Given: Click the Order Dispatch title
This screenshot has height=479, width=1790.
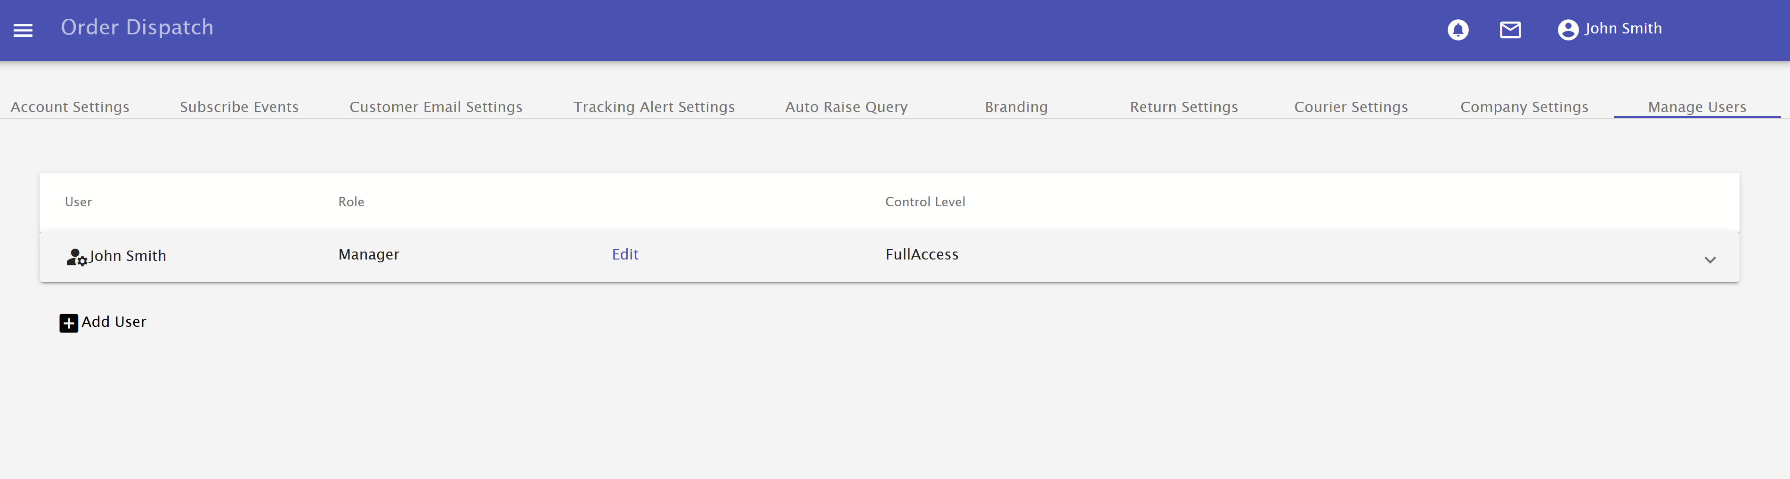Looking at the screenshot, I should coord(137,27).
